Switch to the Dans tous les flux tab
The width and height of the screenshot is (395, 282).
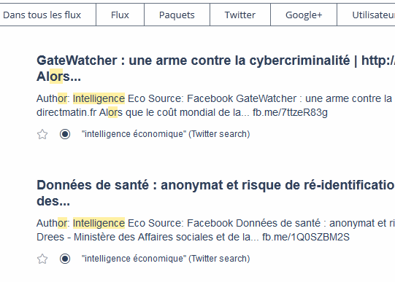[x=42, y=15]
